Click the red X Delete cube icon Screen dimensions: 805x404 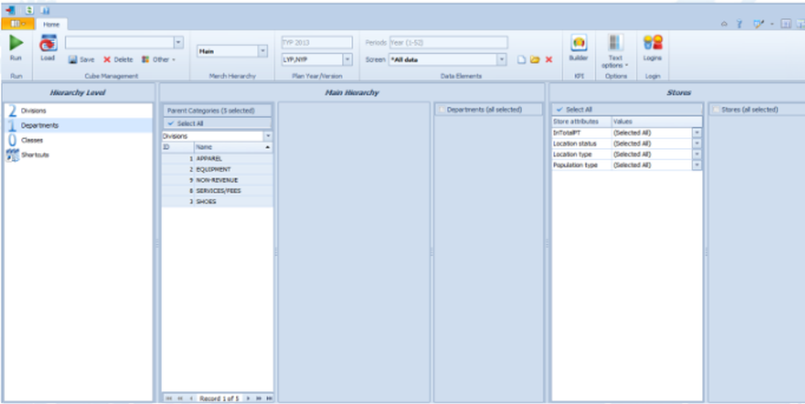[x=107, y=60]
